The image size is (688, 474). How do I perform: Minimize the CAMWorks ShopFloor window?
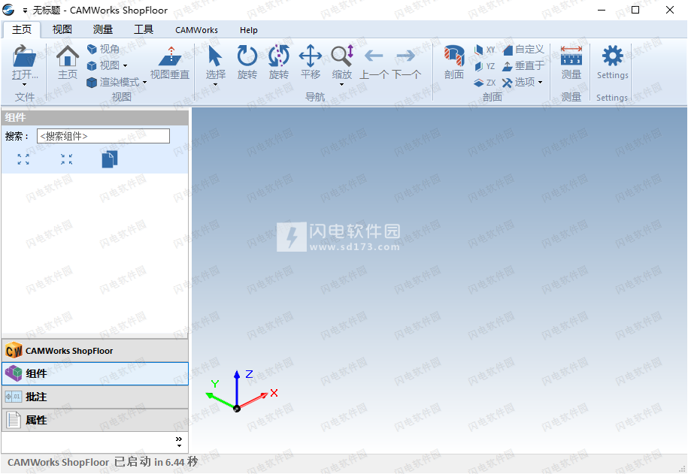[602, 10]
